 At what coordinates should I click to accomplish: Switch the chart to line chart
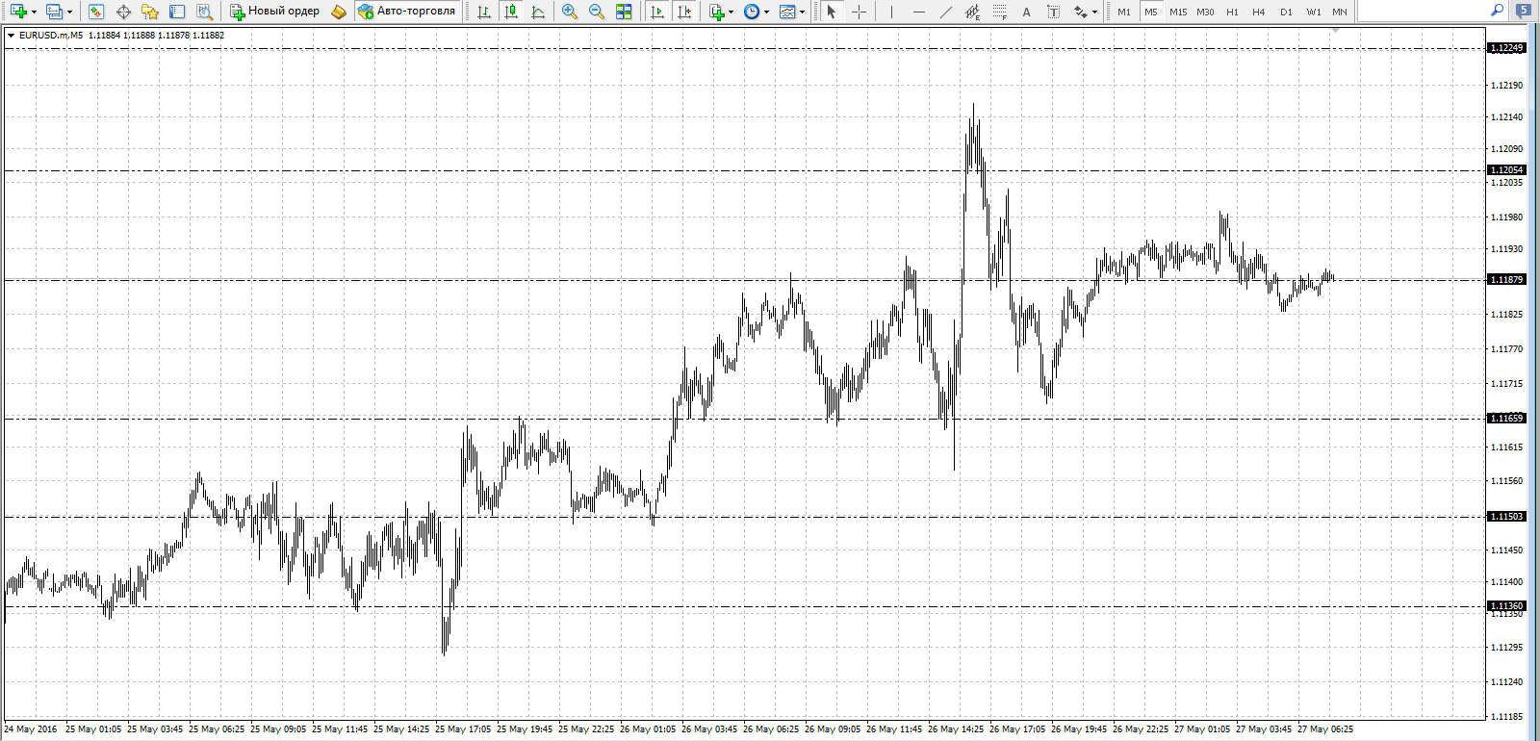pyautogui.click(x=538, y=12)
